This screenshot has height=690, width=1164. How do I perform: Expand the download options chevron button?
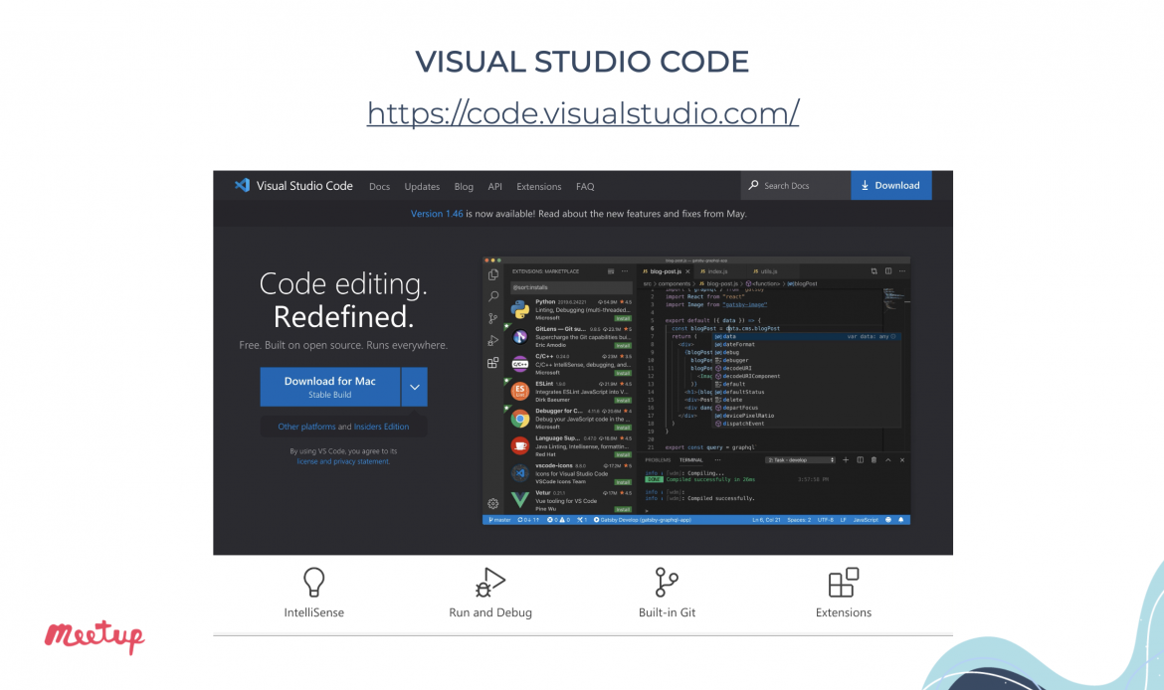point(415,387)
